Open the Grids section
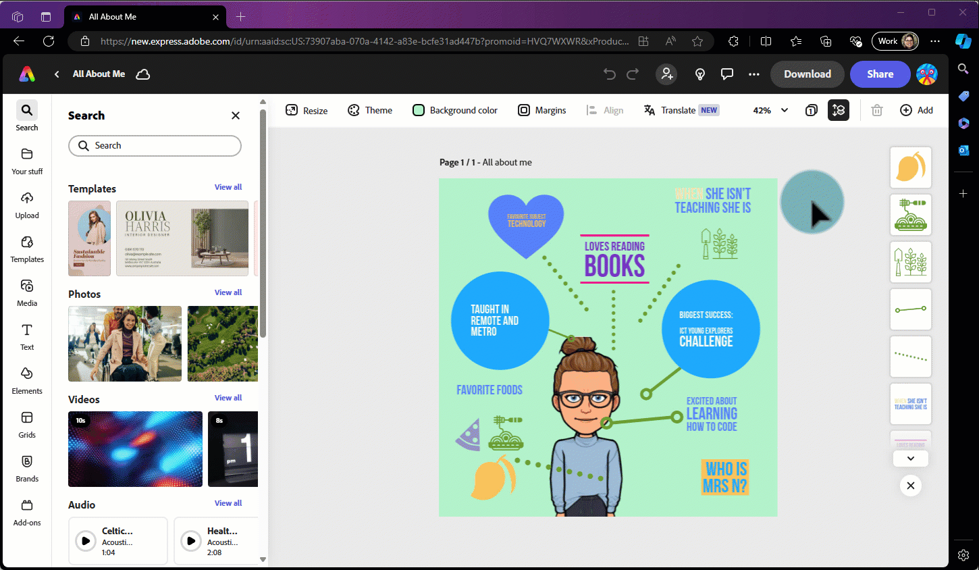This screenshot has height=570, width=979. [x=27, y=424]
